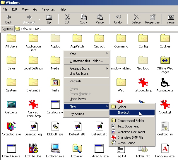Viewport: 178px width, 160px height.
Task: Create a new Compressed Folder
Action: click(132, 120)
